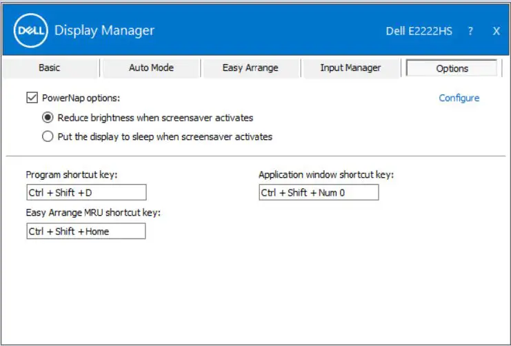Open the Configure link
This screenshot has height=346, width=511.
click(459, 98)
